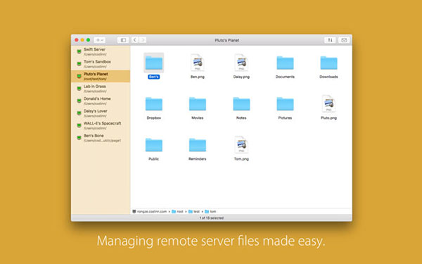Select the Daisy.png file icon
The width and height of the screenshot is (422, 264).
[x=241, y=63]
